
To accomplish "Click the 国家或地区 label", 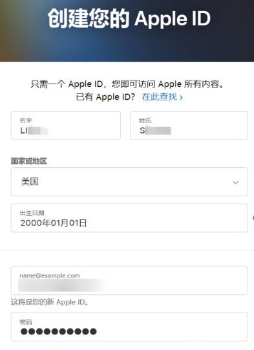I will pos(29,161).
